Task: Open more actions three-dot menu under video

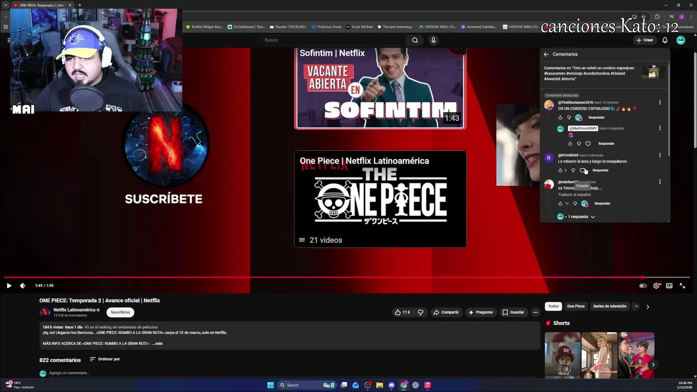Action: click(x=536, y=313)
